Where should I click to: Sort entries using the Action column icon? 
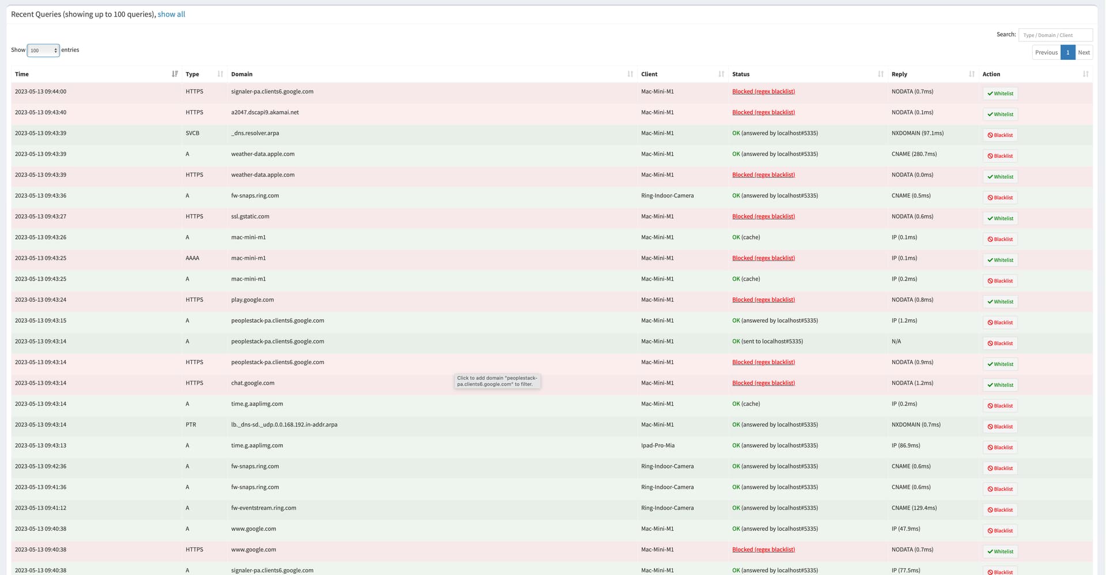point(1086,74)
